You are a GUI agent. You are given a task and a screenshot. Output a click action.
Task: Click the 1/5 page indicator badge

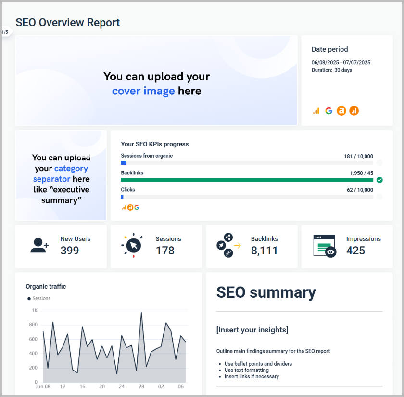(x=5, y=31)
